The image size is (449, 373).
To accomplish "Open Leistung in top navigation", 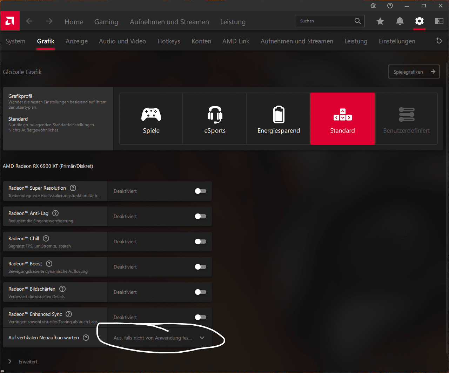I will pos(233,22).
